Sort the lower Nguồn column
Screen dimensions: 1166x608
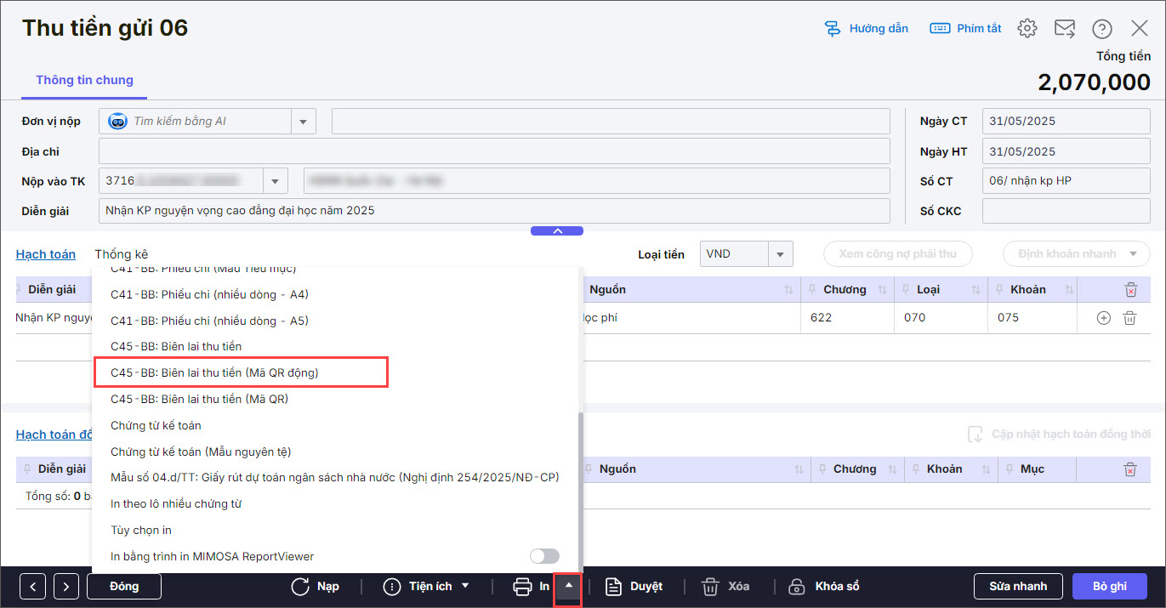click(x=799, y=469)
